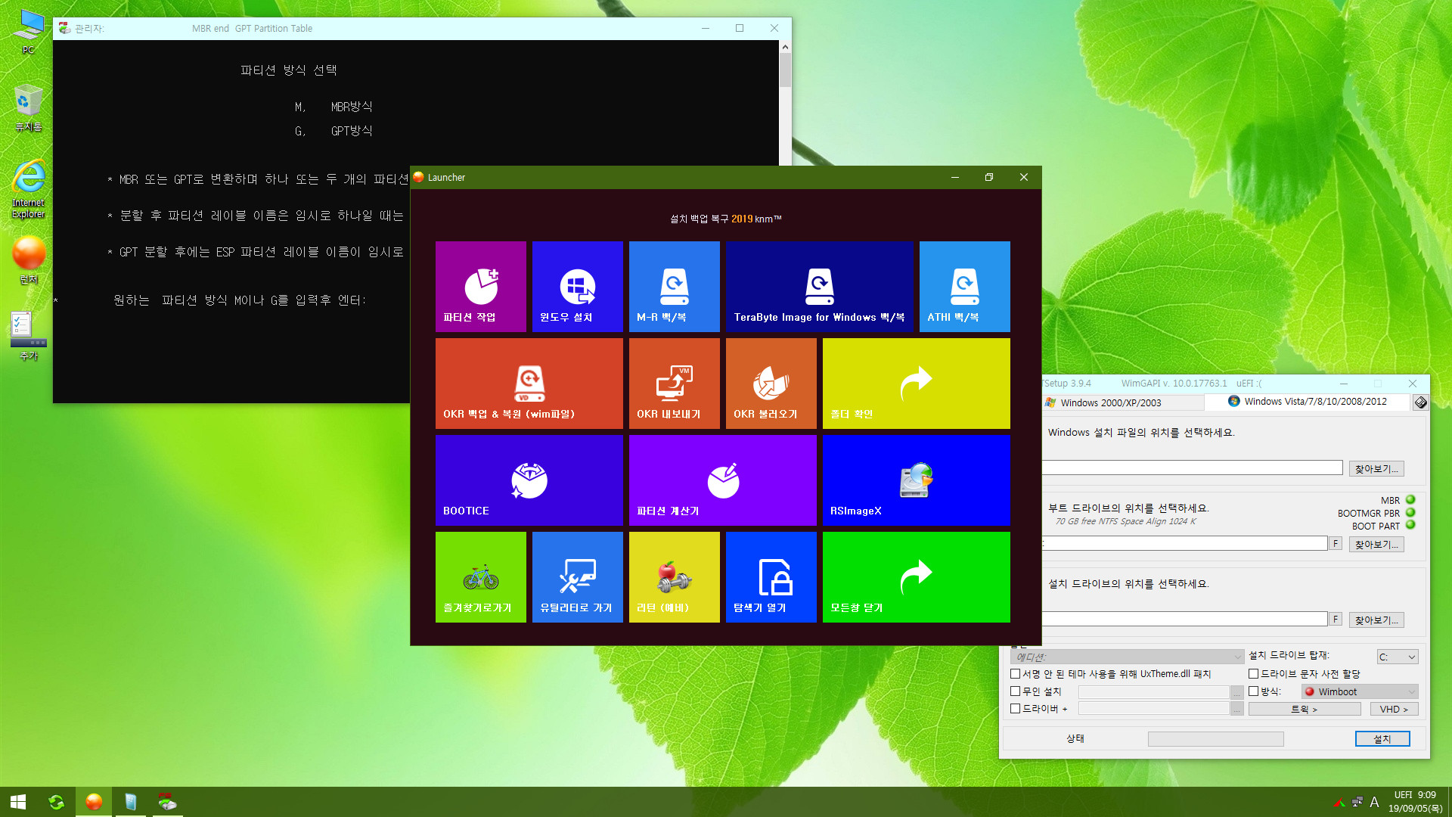Screen dimensions: 1452x817
Task: Click the green 모든창 닫기 tile
Action: pyautogui.click(x=916, y=576)
